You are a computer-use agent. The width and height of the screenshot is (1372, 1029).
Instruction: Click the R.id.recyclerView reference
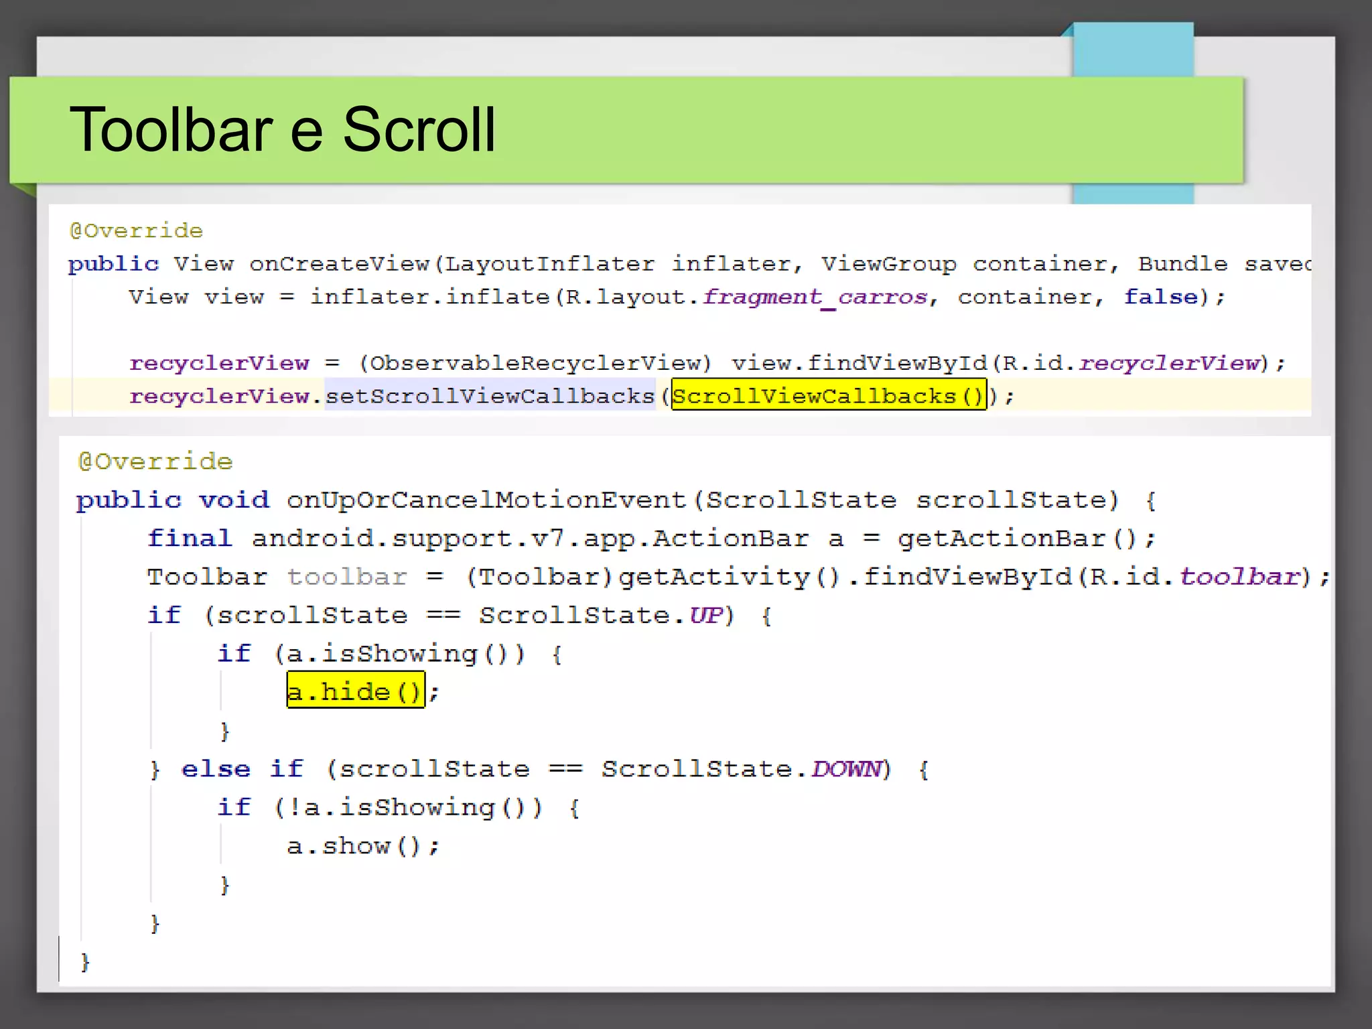(1131, 363)
